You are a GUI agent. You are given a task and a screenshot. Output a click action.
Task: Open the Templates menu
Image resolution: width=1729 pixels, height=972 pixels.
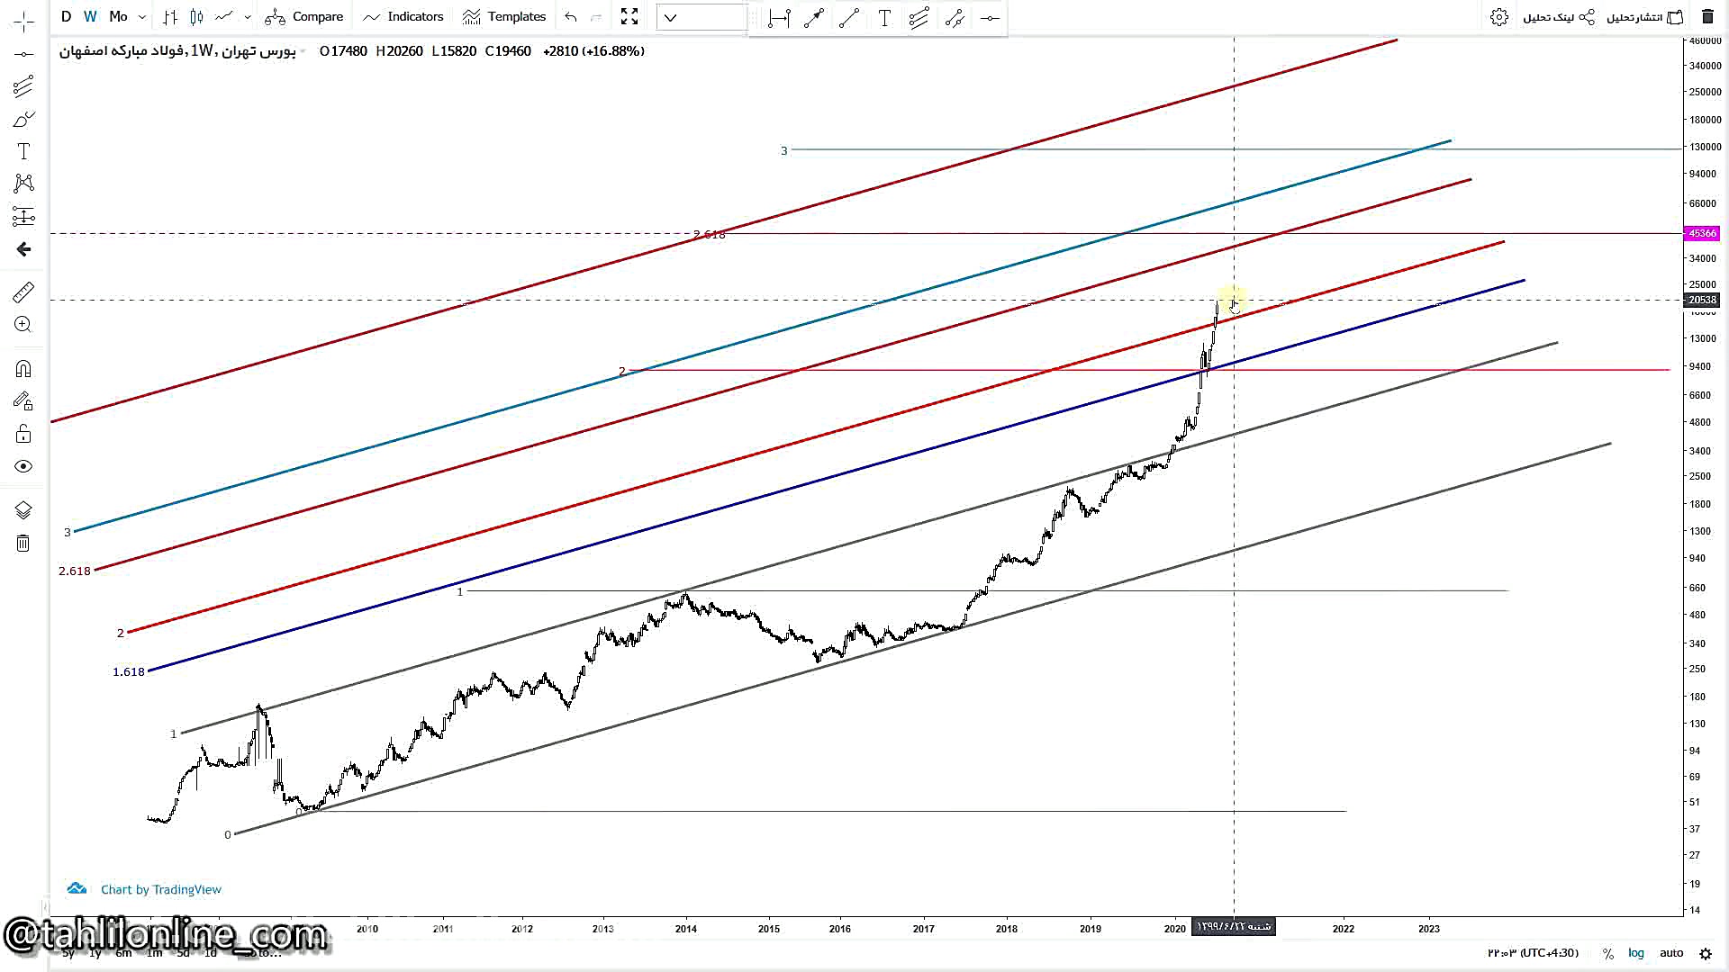click(503, 17)
